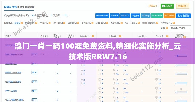Open the 请选择入库时间 dropdown
The height and width of the screenshot is (102, 195).
pos(180,28)
